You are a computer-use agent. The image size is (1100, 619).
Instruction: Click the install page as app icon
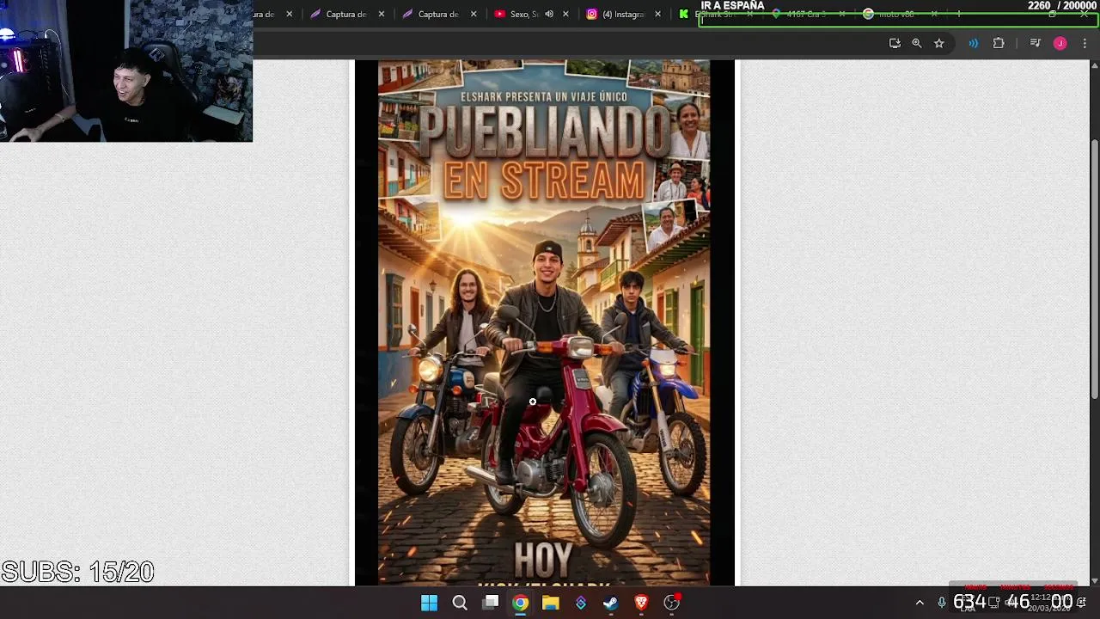point(895,43)
